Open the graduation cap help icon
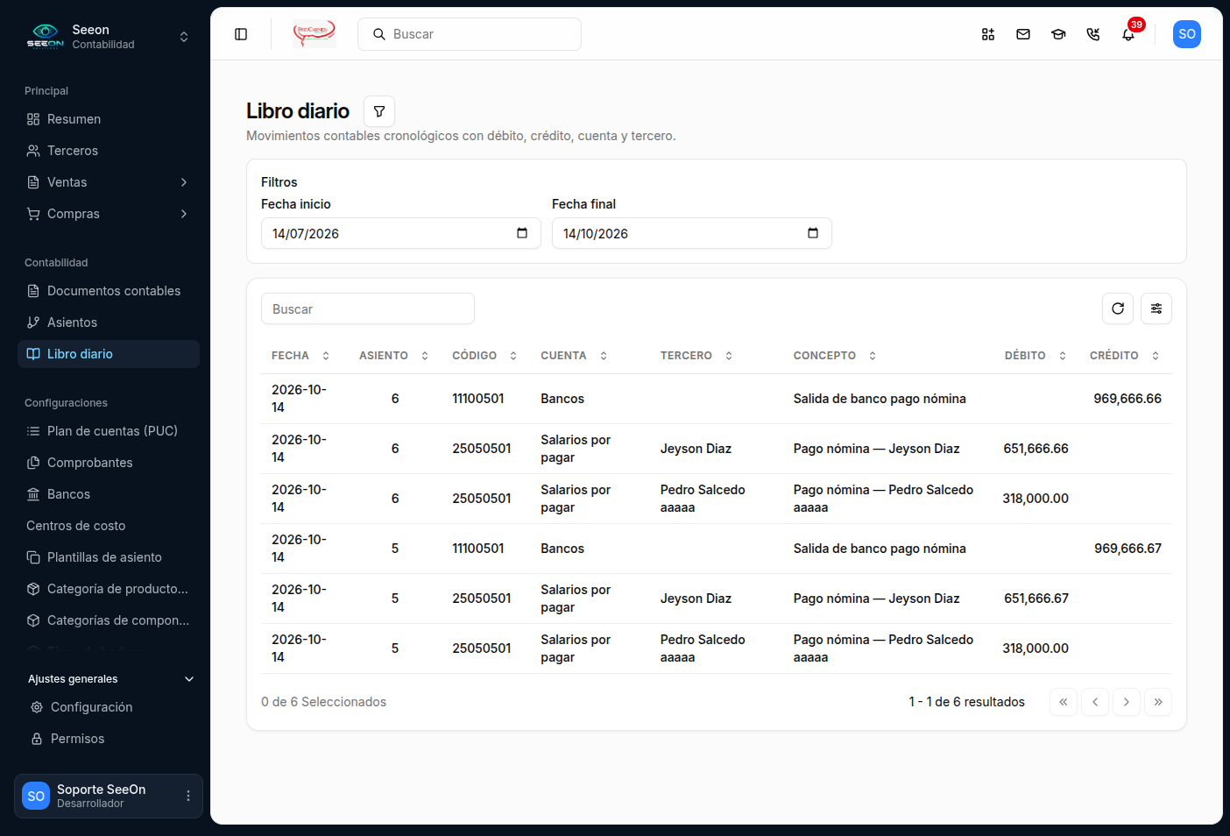Screen dimensions: 1230x836 [x=1058, y=34]
